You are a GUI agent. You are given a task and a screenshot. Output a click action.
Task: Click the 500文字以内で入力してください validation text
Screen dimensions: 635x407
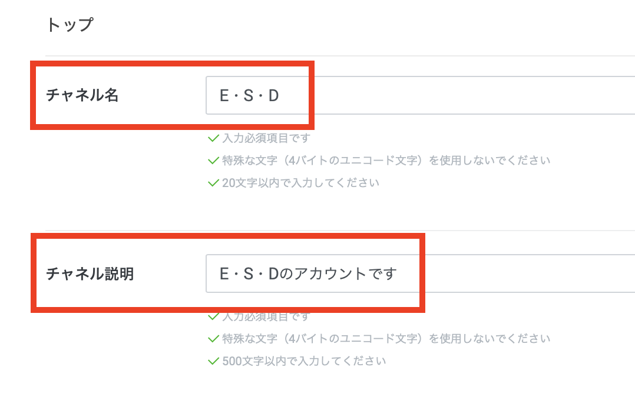click(304, 361)
